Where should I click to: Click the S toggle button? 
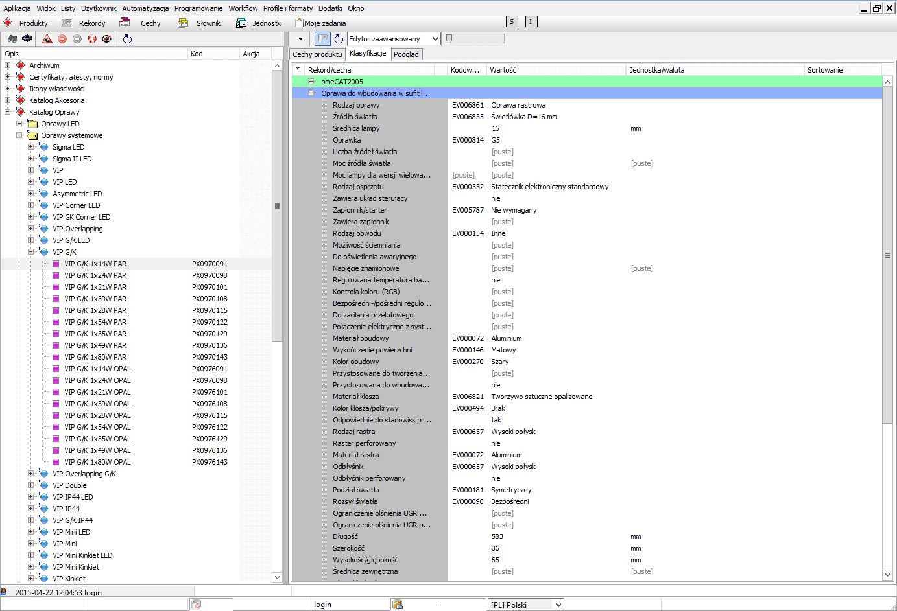pos(512,21)
